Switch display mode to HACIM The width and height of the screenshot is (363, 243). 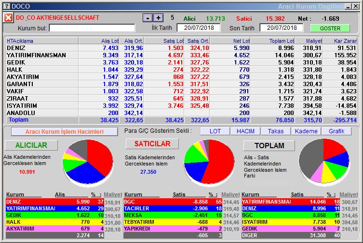pos(245,131)
